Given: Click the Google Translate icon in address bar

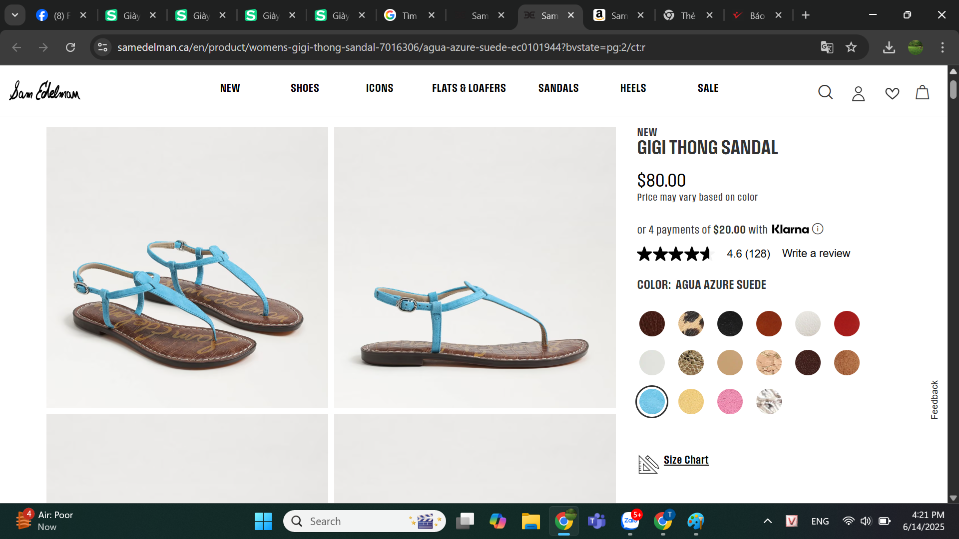Looking at the screenshot, I should [x=827, y=47].
